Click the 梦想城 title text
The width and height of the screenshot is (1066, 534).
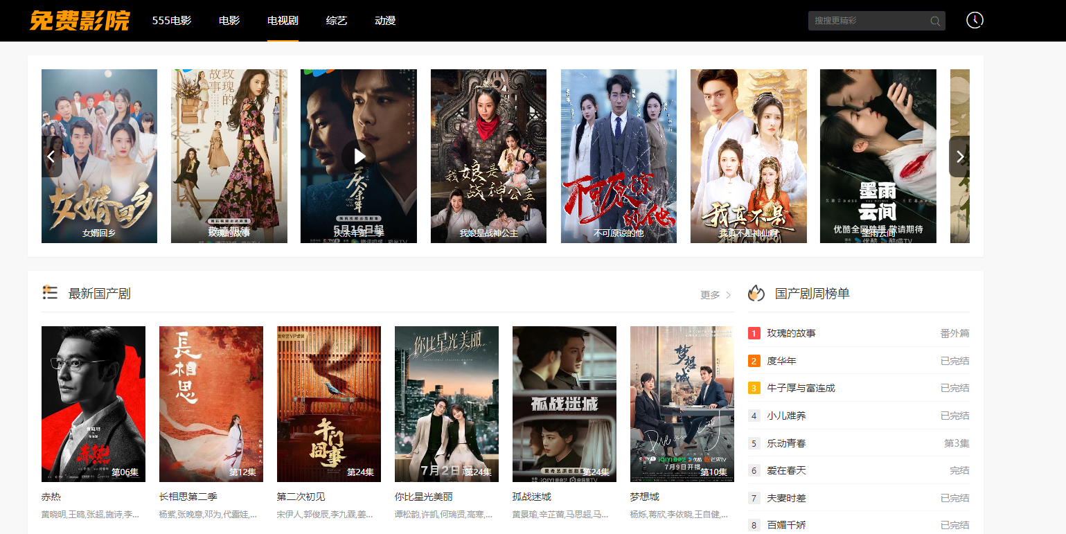click(645, 497)
